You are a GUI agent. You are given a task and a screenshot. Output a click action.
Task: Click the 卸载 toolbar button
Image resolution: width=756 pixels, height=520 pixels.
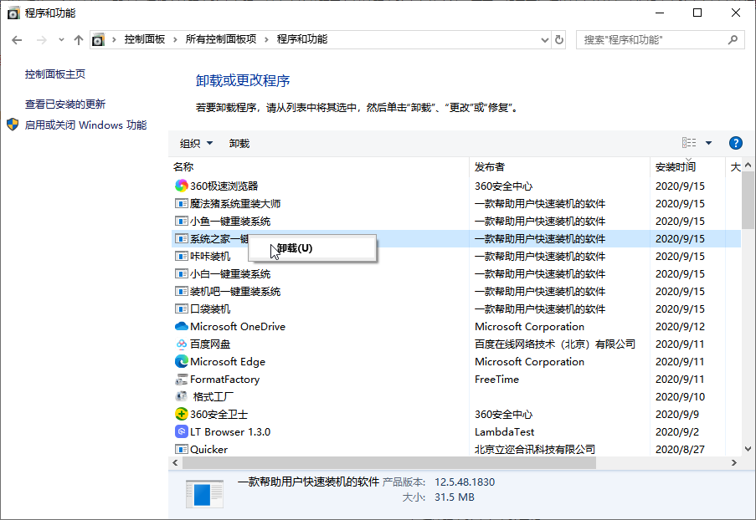point(239,144)
